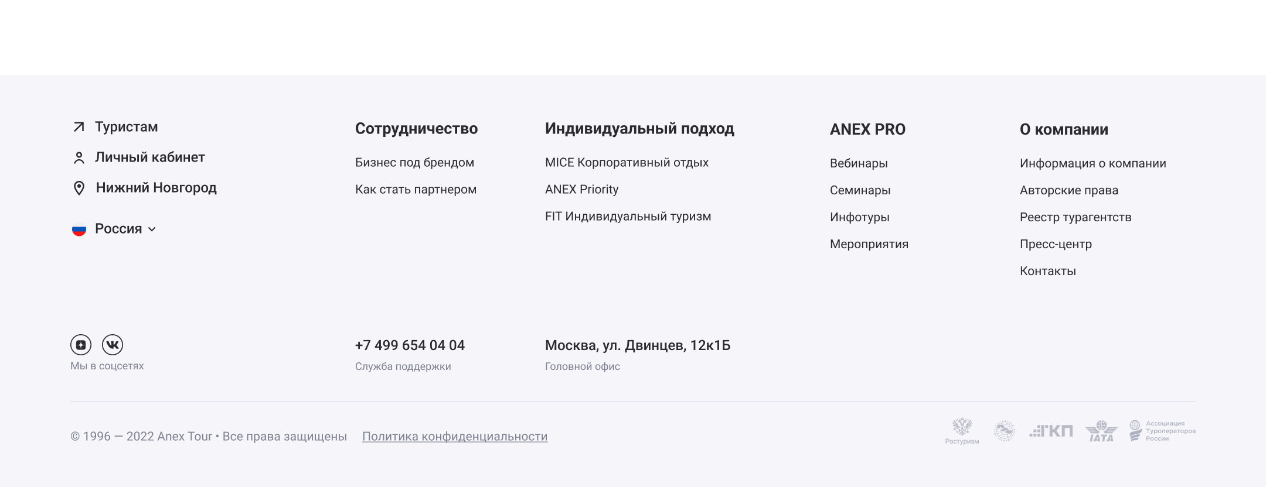Open the Как стать партнером link
The width and height of the screenshot is (1266, 487).
pyautogui.click(x=416, y=190)
